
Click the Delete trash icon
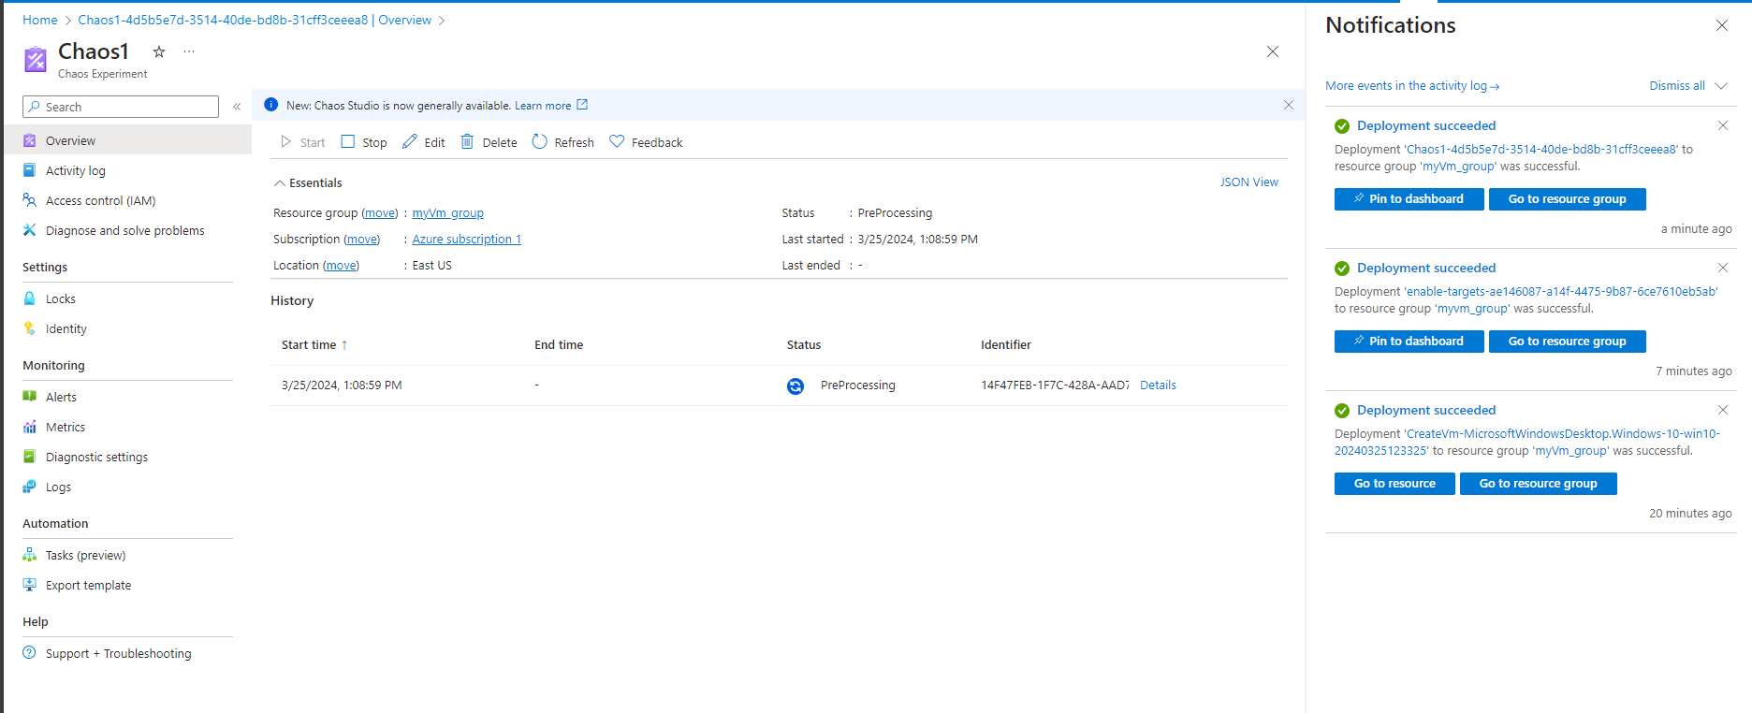[467, 142]
